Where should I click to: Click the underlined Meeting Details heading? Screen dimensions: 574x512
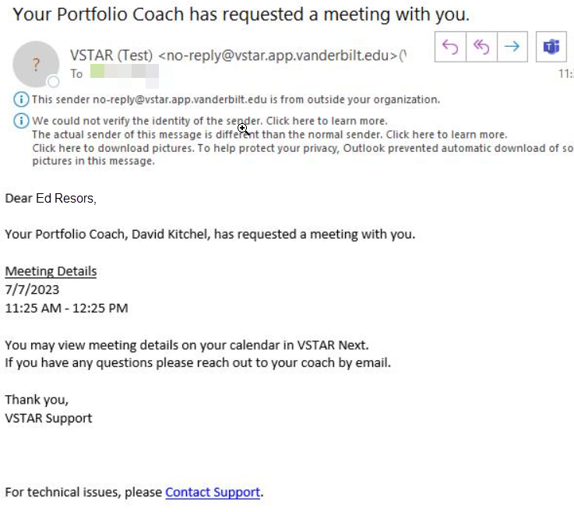[x=51, y=271]
